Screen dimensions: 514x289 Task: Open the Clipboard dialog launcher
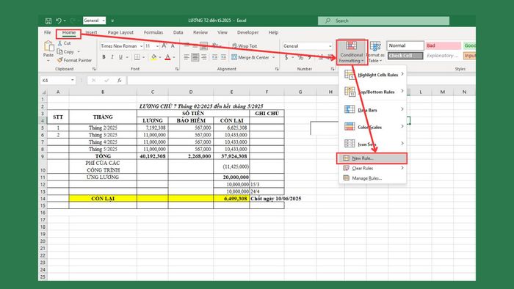coord(94,69)
